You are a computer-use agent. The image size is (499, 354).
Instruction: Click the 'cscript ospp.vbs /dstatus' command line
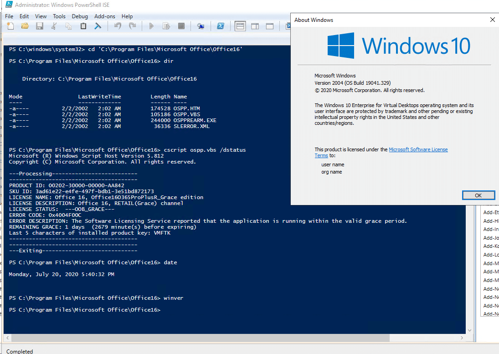click(x=205, y=150)
